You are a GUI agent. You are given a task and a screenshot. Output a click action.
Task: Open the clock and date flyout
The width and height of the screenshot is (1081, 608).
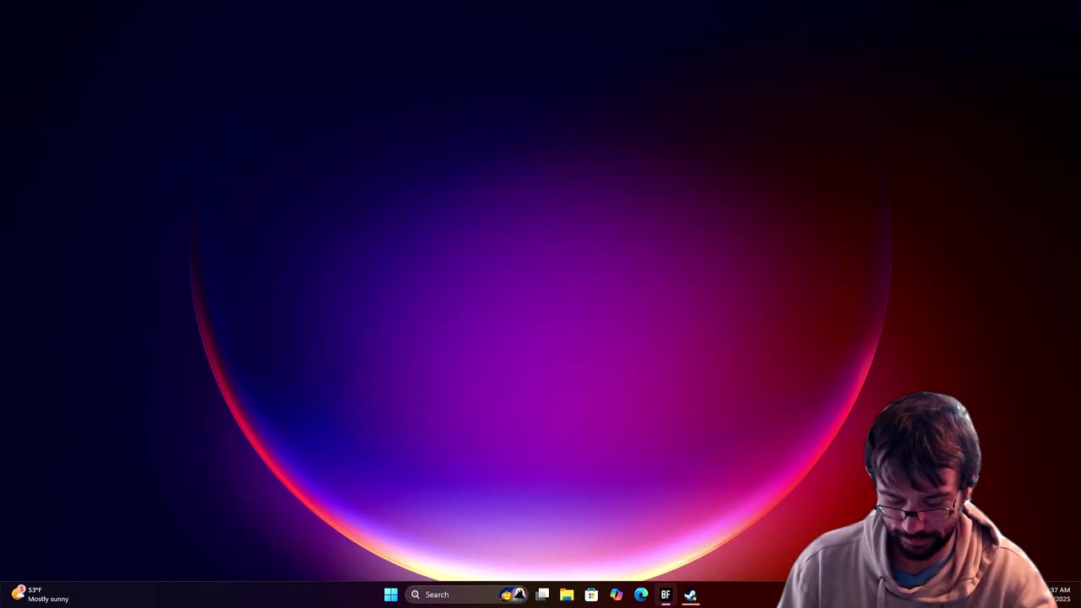coord(1059,594)
